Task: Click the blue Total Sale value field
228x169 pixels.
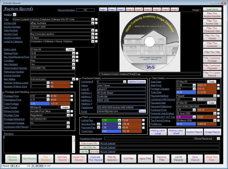Action: tap(186, 92)
